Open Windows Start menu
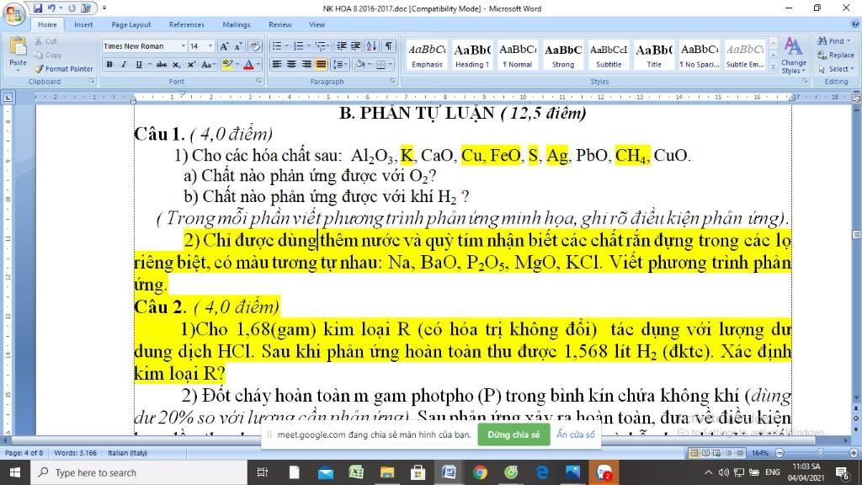Viewport: 862px width, 485px height. point(15,472)
